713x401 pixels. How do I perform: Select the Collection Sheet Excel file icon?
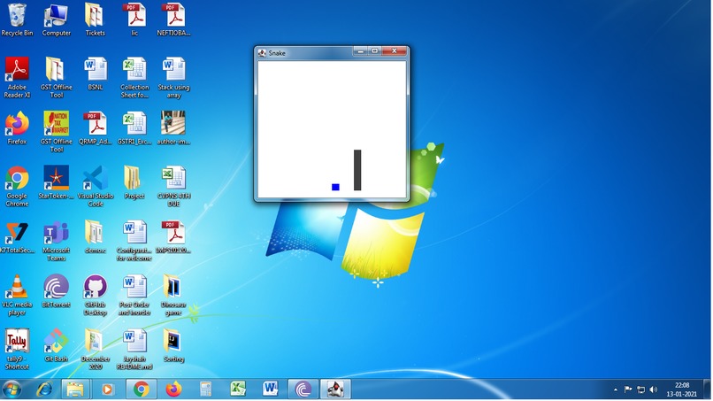(x=134, y=78)
